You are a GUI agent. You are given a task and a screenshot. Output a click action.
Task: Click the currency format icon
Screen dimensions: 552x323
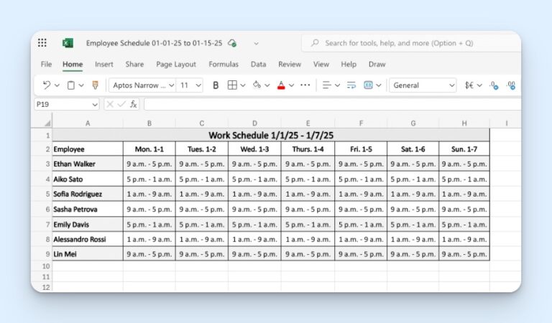469,85
